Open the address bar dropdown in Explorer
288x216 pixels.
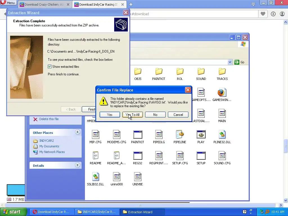pos(230,62)
